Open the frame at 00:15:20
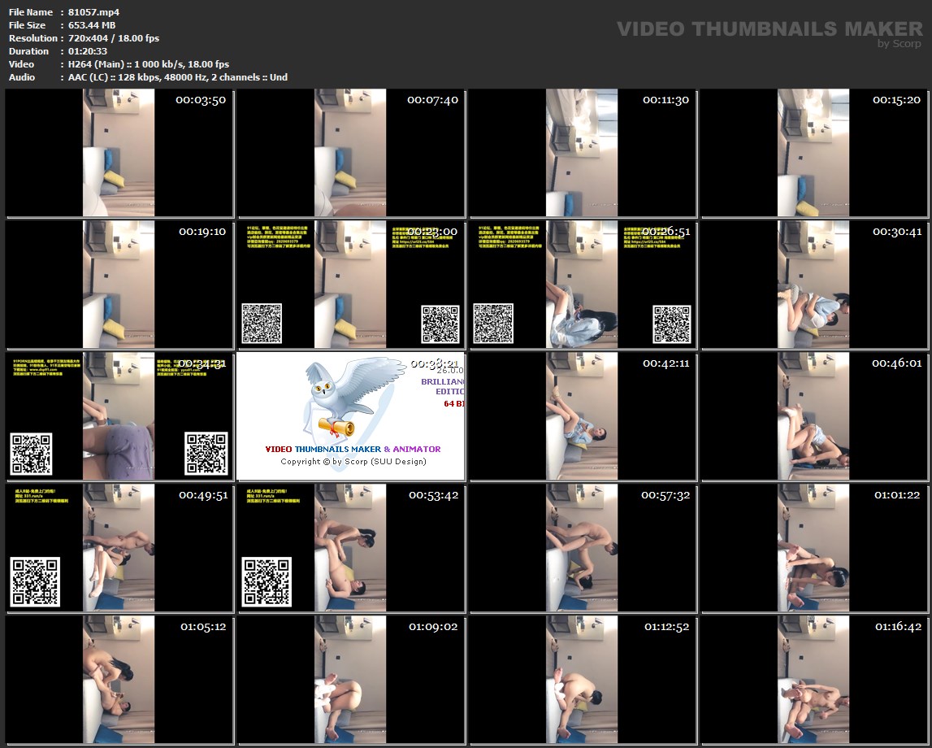 click(813, 153)
